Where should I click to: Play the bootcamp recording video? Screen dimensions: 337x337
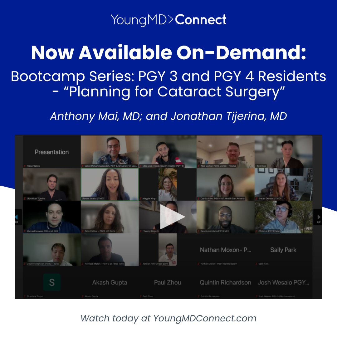point(172,217)
